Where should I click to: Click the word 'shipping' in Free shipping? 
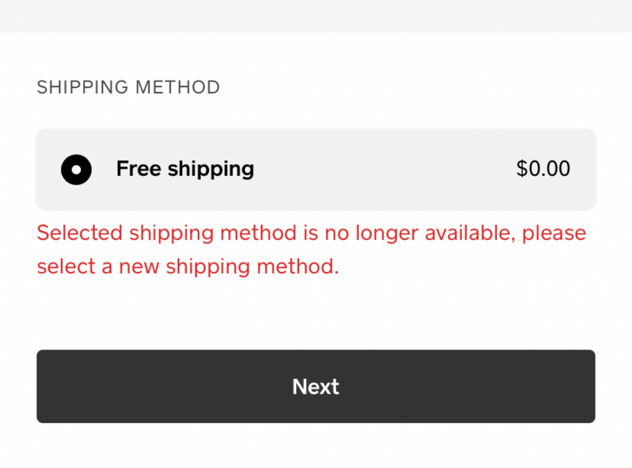pyautogui.click(x=211, y=169)
